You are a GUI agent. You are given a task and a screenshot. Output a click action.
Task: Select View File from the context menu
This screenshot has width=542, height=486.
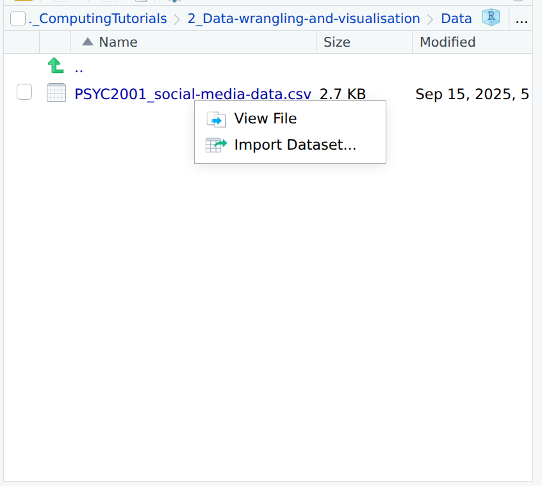tap(266, 118)
